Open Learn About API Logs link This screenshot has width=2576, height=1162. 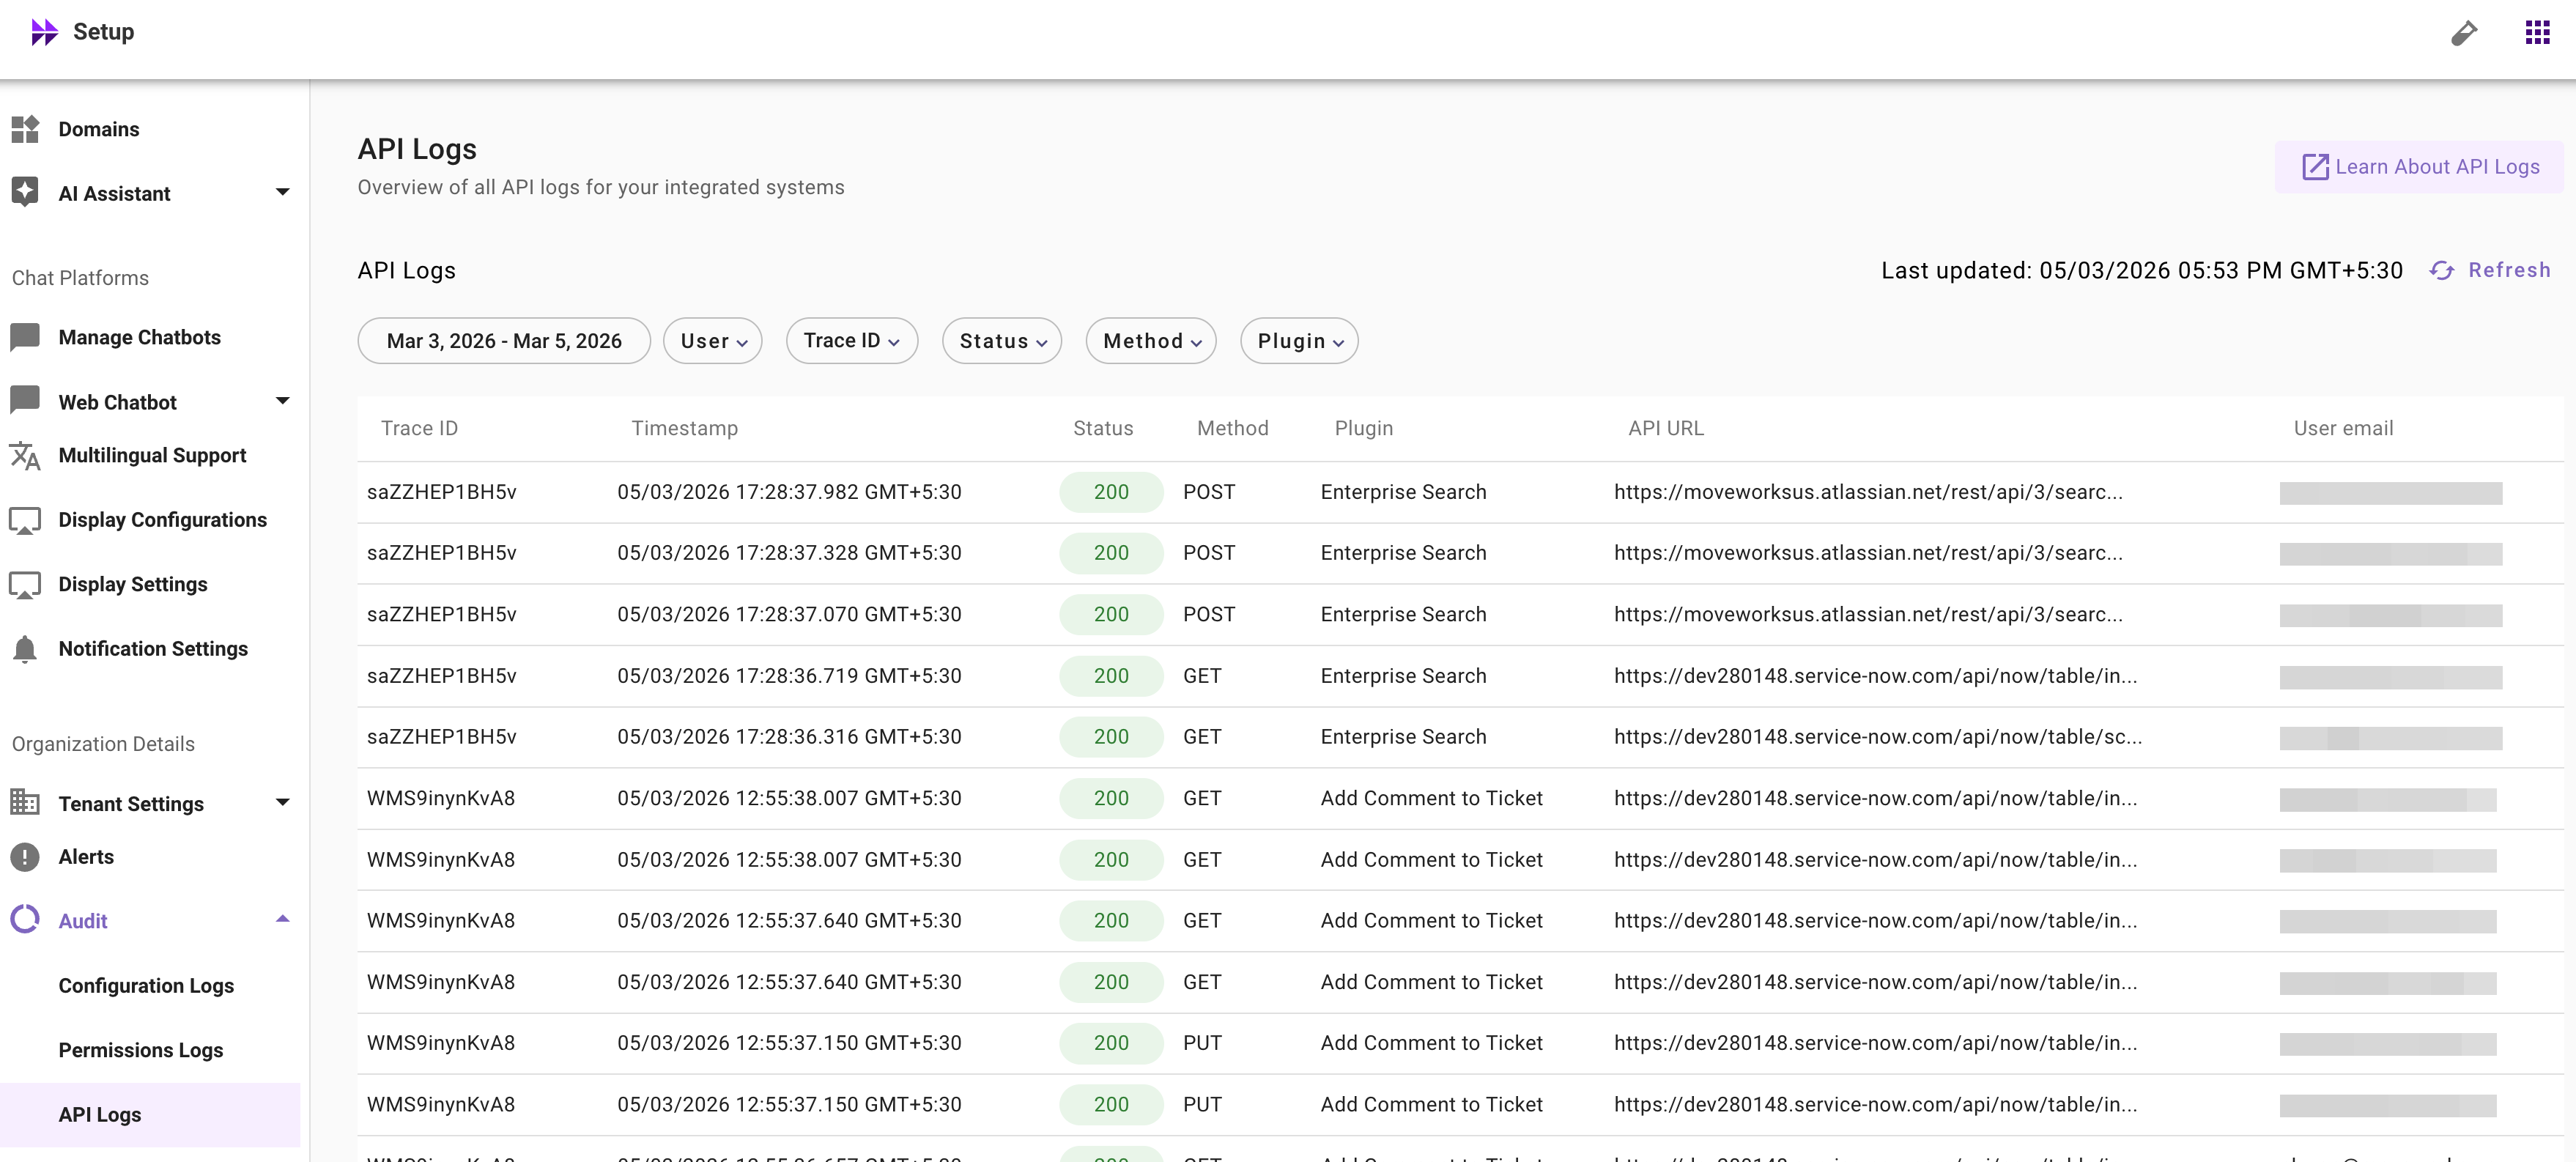2419,167
